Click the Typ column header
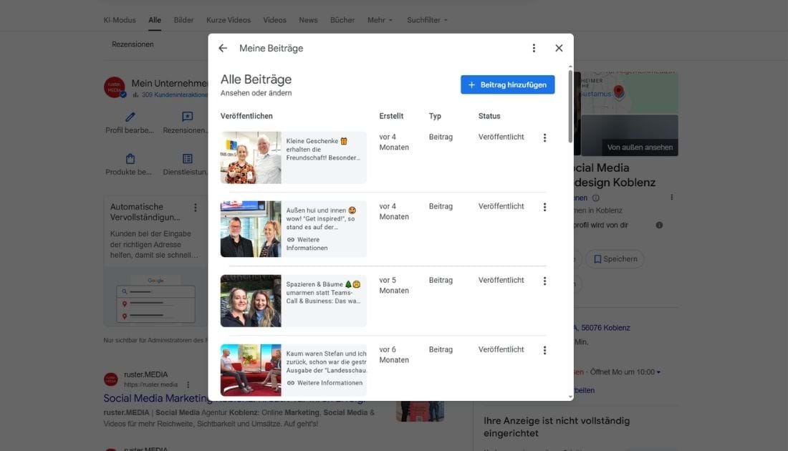The image size is (788, 451). point(435,116)
